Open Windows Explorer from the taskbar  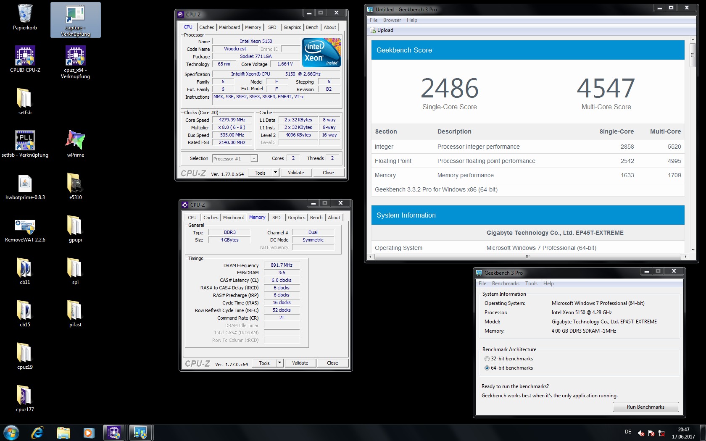tap(63, 433)
